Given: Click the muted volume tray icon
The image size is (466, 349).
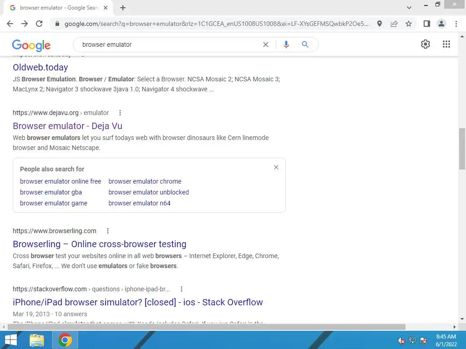Looking at the screenshot, I should (x=401, y=340).
